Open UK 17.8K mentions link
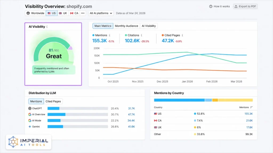The height and width of the screenshot is (153, 273). tap(250, 127)
